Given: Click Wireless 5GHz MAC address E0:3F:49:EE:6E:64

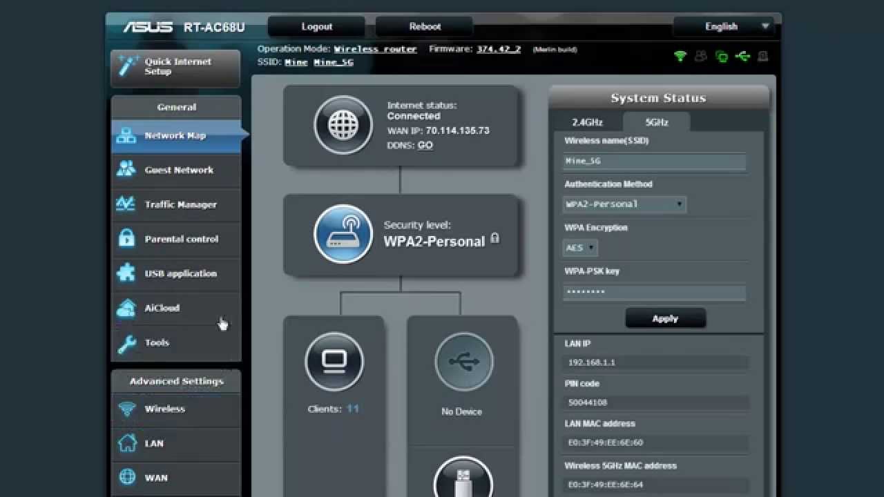Looking at the screenshot, I should 657,485.
